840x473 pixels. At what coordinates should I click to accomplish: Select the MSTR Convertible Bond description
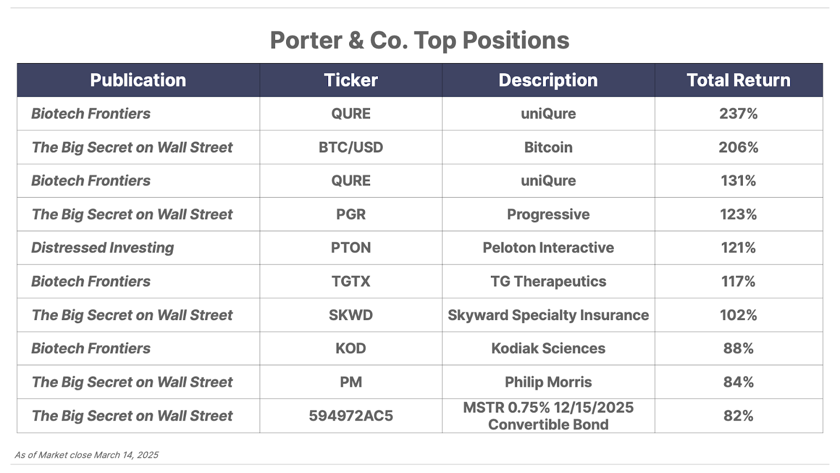click(x=548, y=416)
